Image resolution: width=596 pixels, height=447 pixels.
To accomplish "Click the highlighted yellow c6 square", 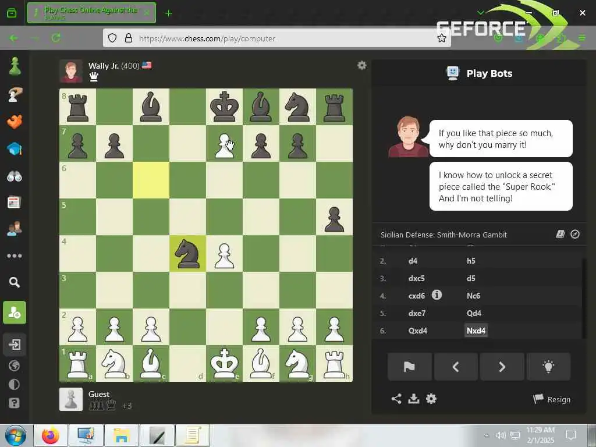I will pyautogui.click(x=151, y=180).
